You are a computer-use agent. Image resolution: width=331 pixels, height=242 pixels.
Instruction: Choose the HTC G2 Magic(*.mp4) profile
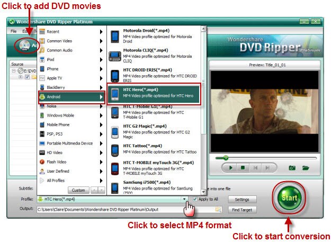(154, 131)
